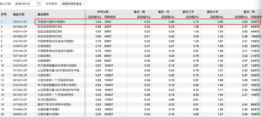The image size is (262, 117).
Task: Select fund code 017201.OF
Action: tap(20, 70)
